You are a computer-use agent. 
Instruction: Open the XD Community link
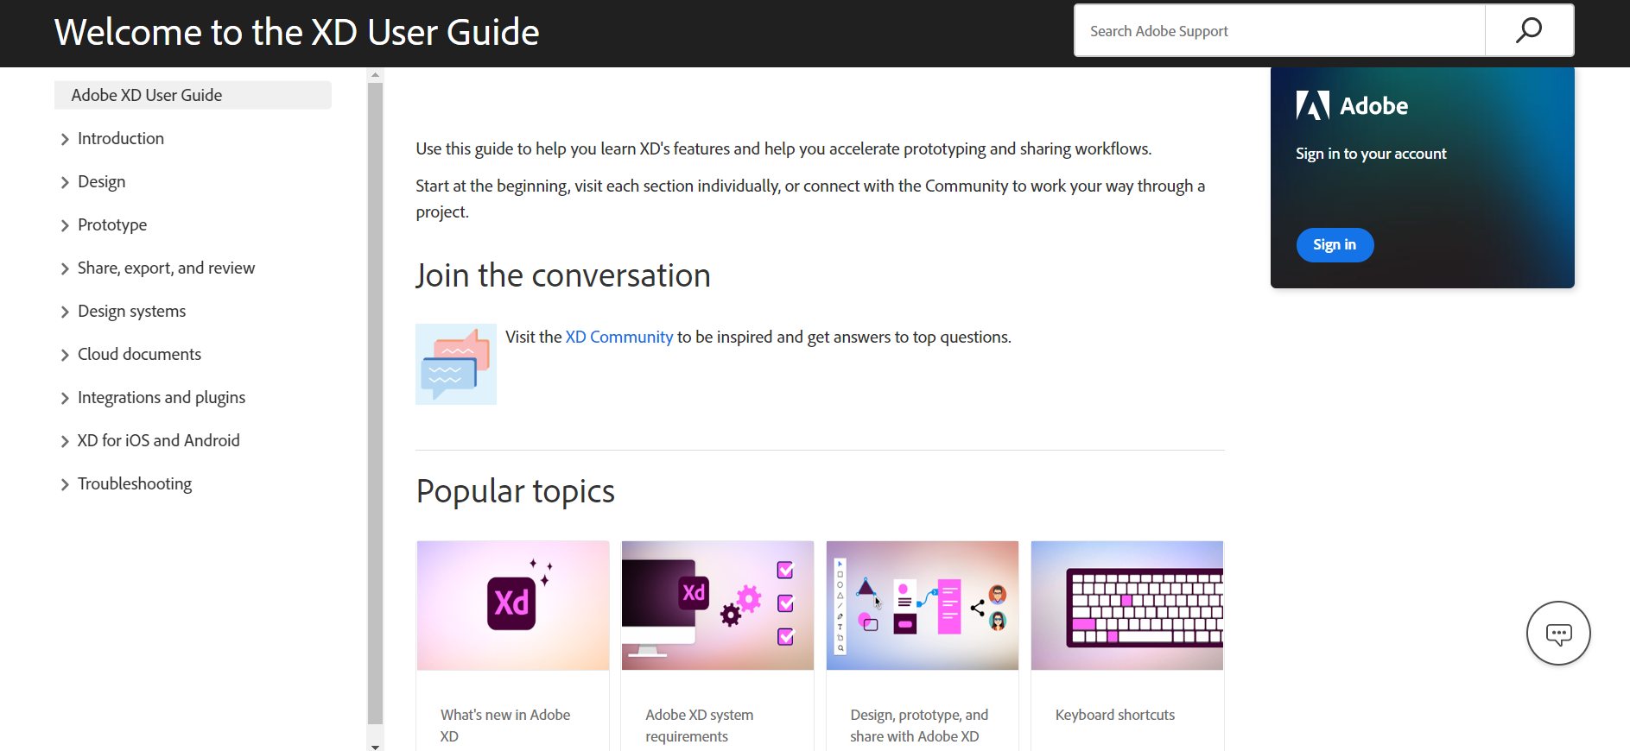(x=618, y=337)
